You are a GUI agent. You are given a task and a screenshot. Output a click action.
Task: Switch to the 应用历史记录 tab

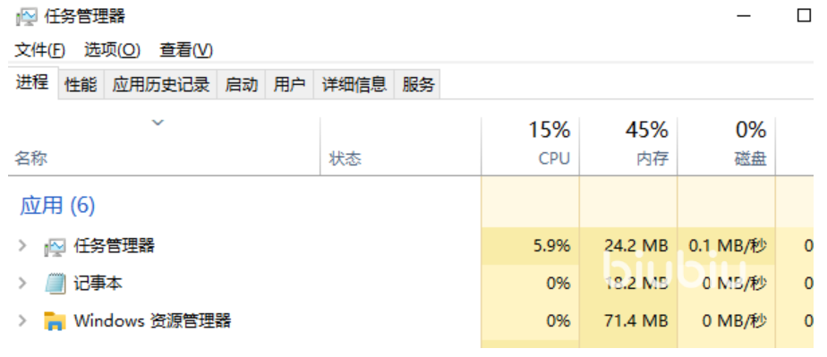pyautogui.click(x=161, y=84)
